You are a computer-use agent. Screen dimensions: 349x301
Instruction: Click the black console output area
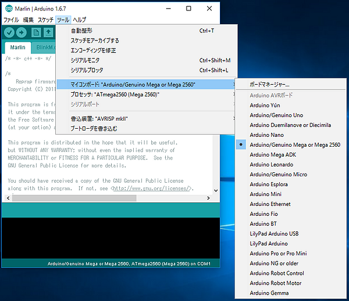point(111,238)
